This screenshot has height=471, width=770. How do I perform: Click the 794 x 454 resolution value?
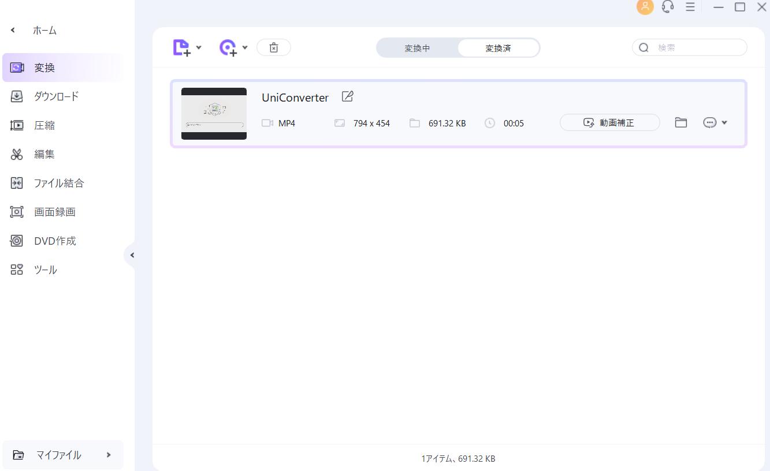pos(371,123)
